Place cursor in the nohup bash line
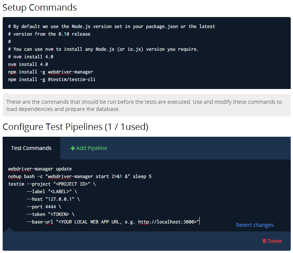Image resolution: width=293 pixels, height=253 pixels. tap(80, 176)
